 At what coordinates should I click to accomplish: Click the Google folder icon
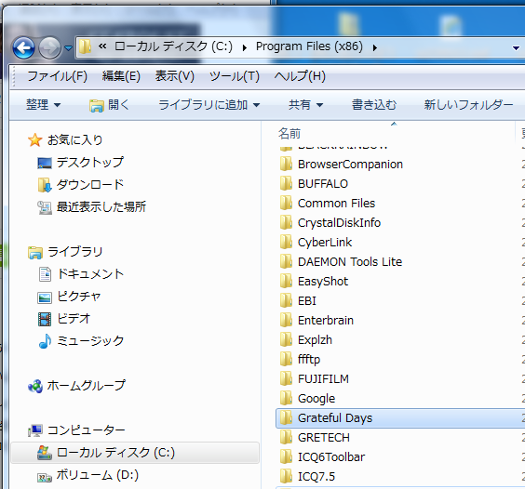(x=286, y=398)
